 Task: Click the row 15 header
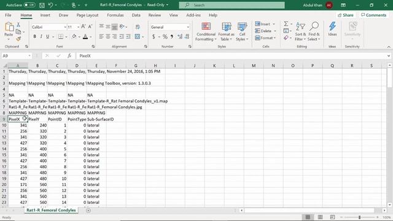pyautogui.click(x=4, y=155)
